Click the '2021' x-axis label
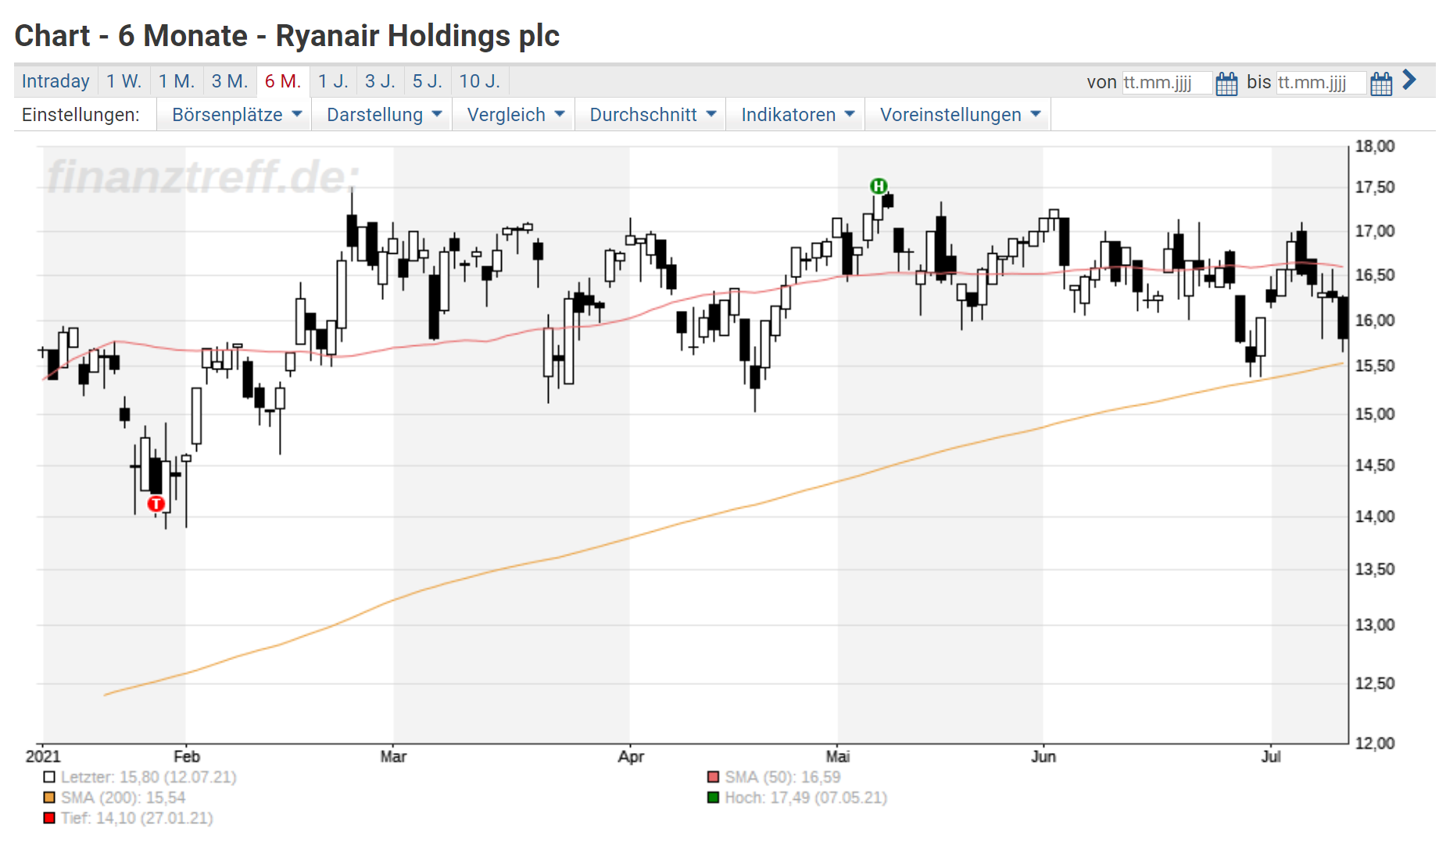This screenshot has width=1439, height=846. click(x=43, y=756)
